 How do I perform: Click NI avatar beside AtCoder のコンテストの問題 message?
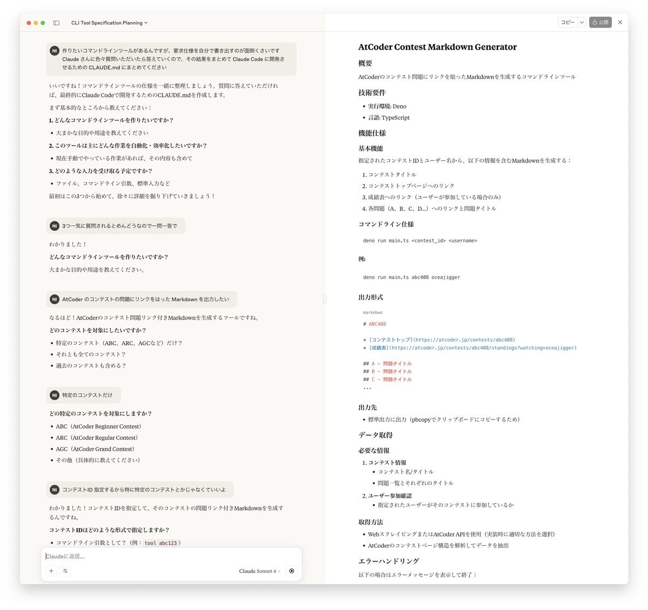click(x=55, y=299)
